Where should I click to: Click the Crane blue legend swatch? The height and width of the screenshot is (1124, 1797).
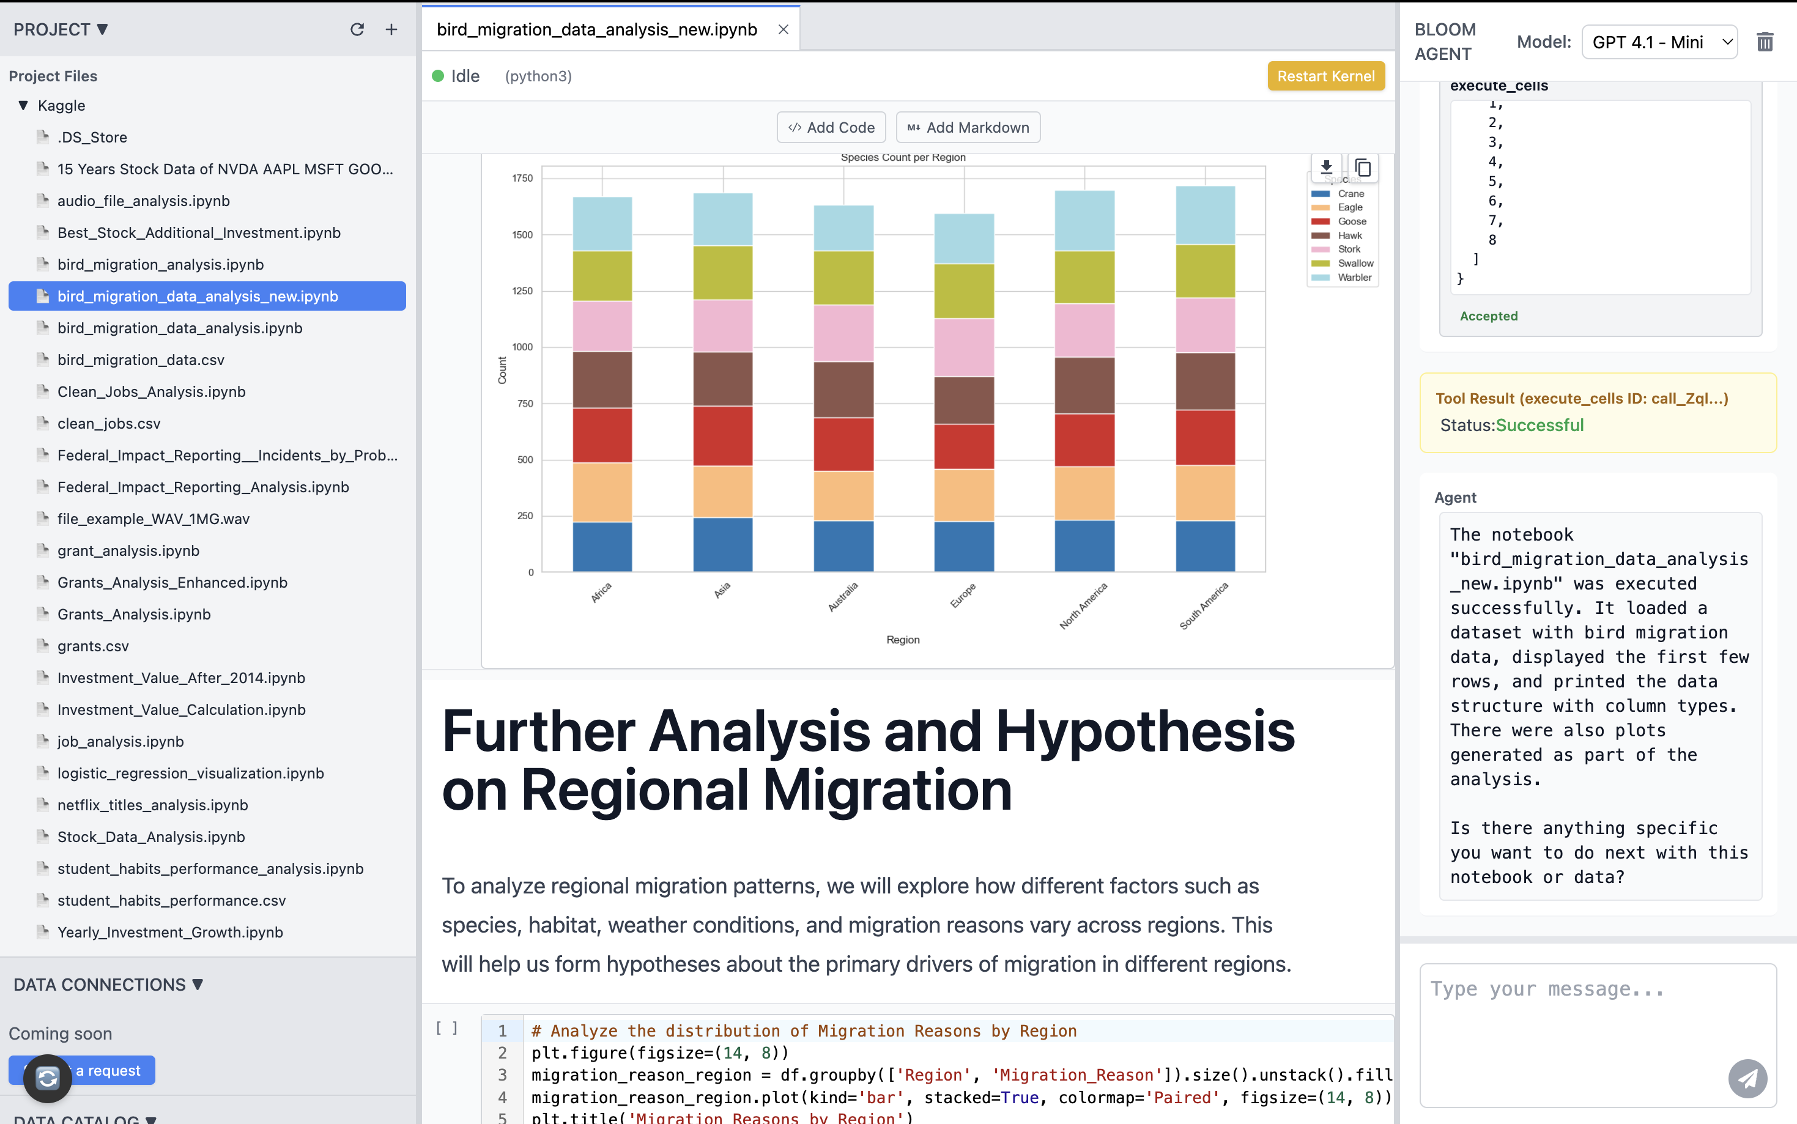1321,193
